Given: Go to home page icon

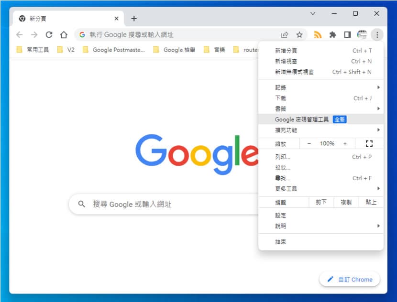Looking at the screenshot, I should tap(64, 35).
